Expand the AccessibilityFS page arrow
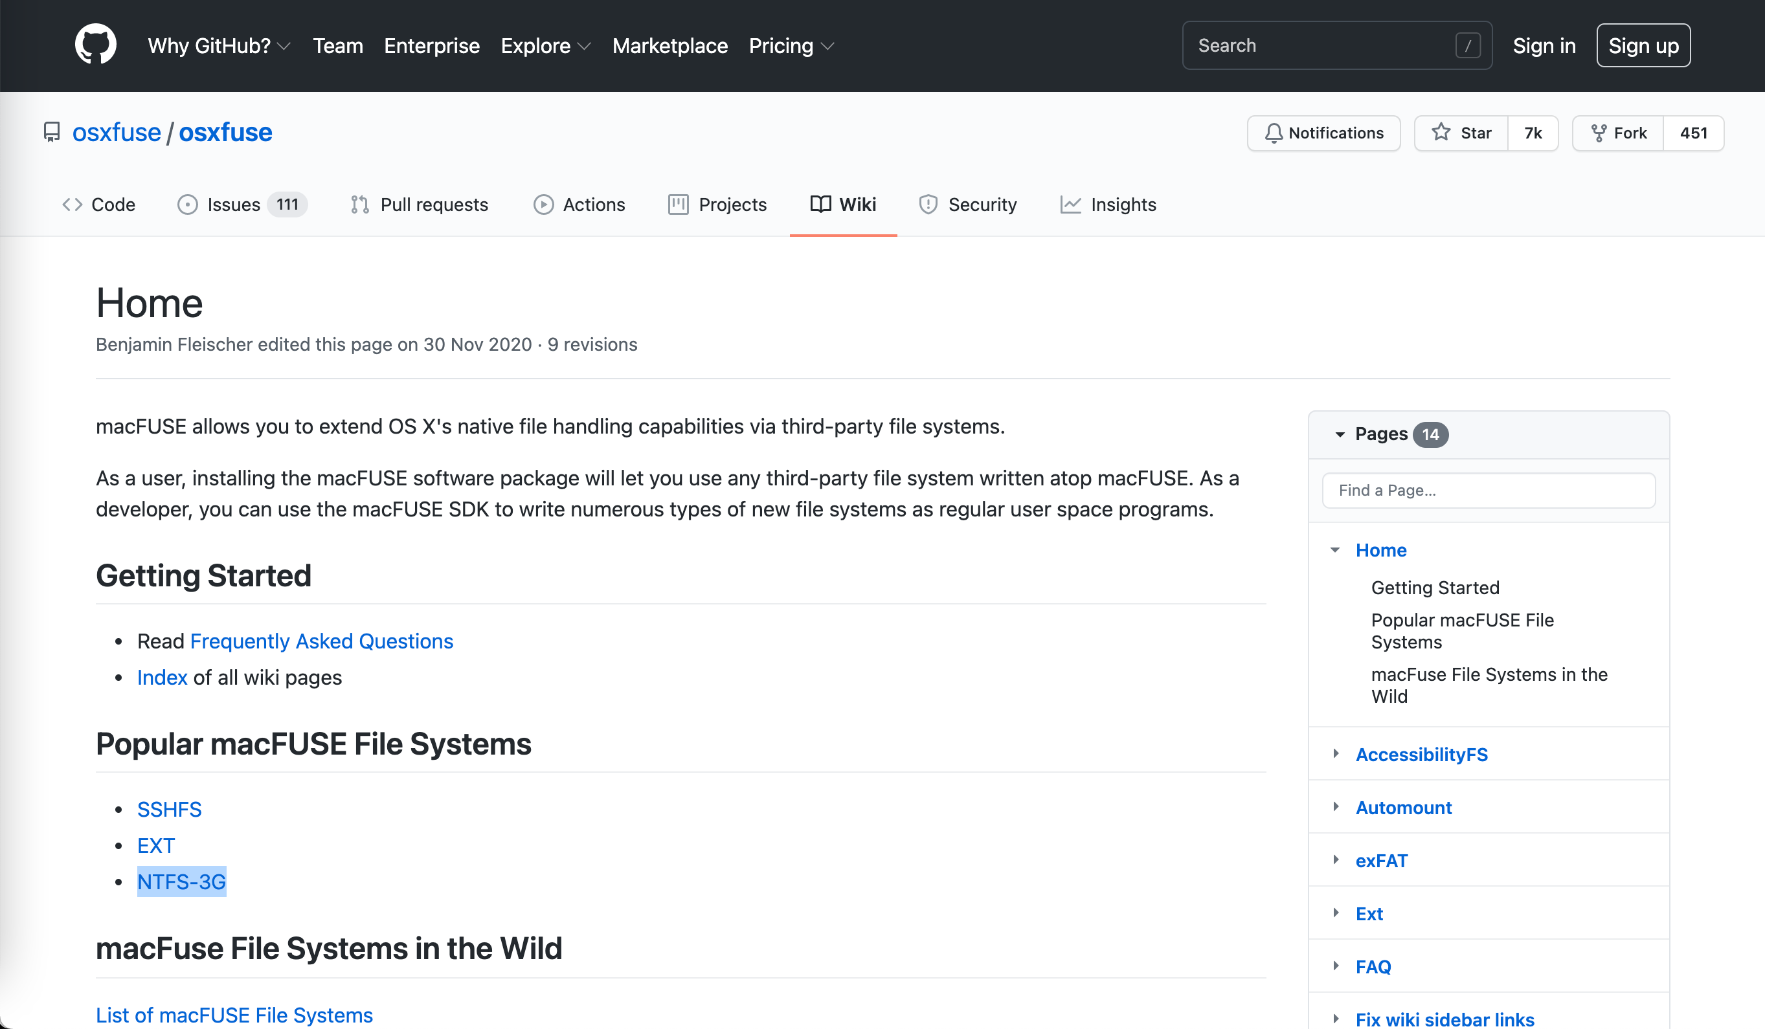This screenshot has width=1765, height=1029. (x=1336, y=753)
